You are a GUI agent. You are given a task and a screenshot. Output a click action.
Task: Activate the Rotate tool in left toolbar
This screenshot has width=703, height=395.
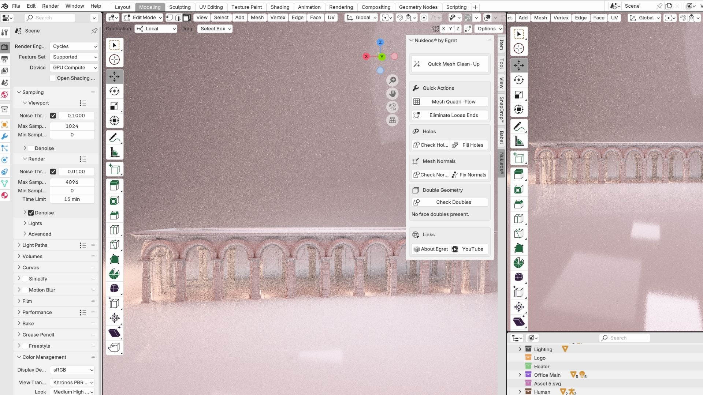click(x=114, y=91)
